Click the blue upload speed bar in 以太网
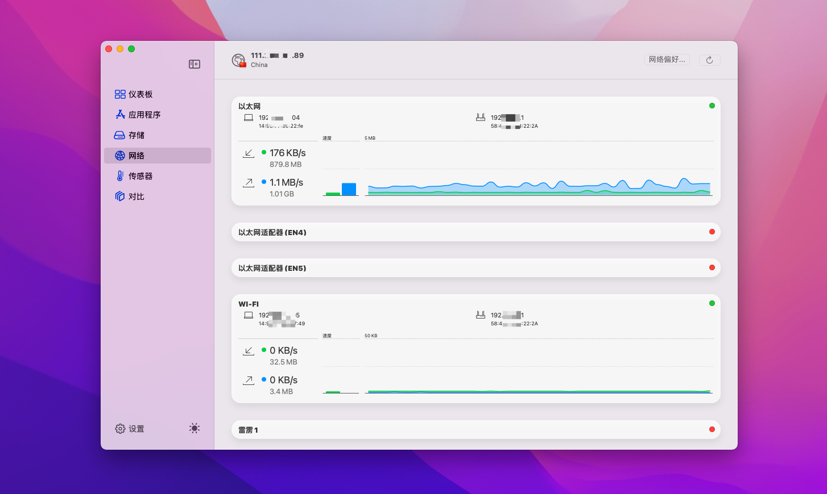827x494 pixels. [349, 189]
